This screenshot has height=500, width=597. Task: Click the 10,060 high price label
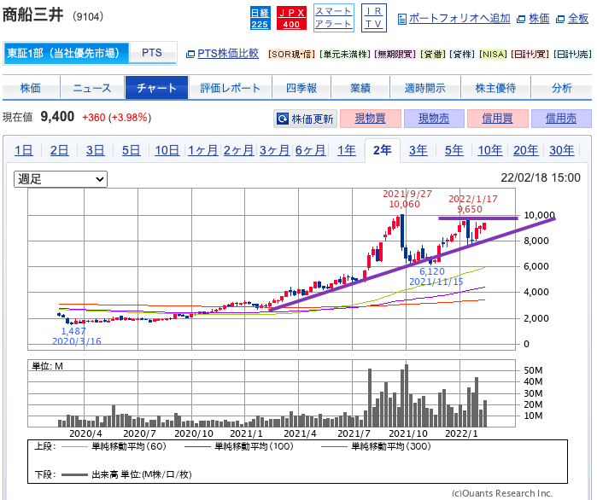coord(405,204)
